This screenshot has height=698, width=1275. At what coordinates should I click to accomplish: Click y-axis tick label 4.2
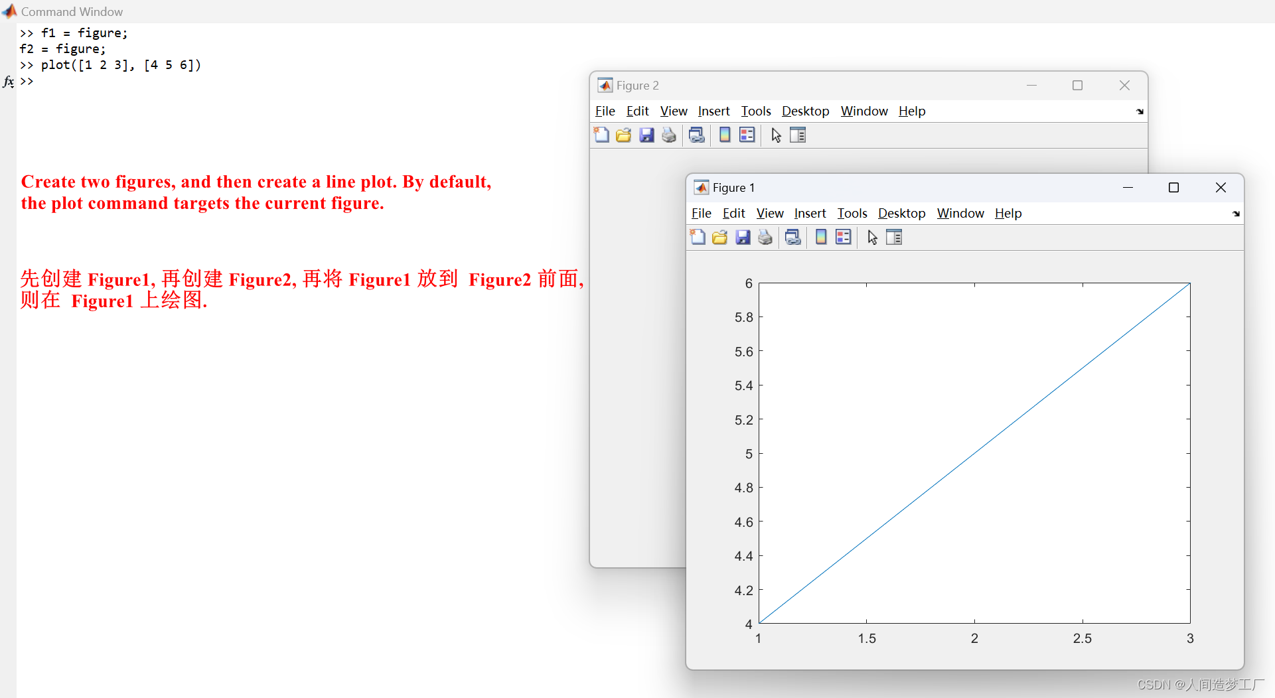(743, 590)
